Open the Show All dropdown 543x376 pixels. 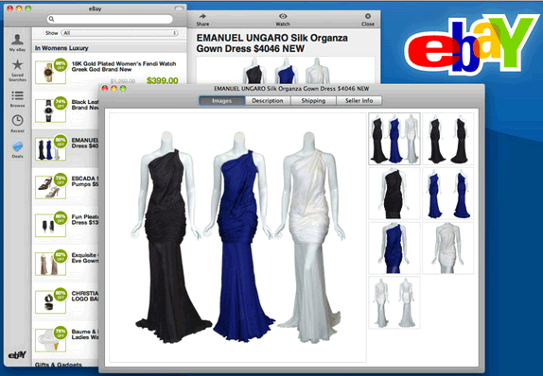[x=119, y=33]
